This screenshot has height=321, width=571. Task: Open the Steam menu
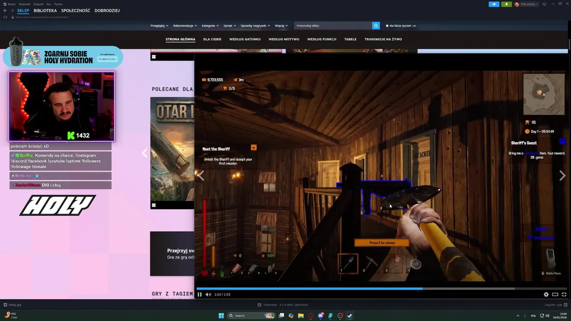pyautogui.click(x=12, y=4)
